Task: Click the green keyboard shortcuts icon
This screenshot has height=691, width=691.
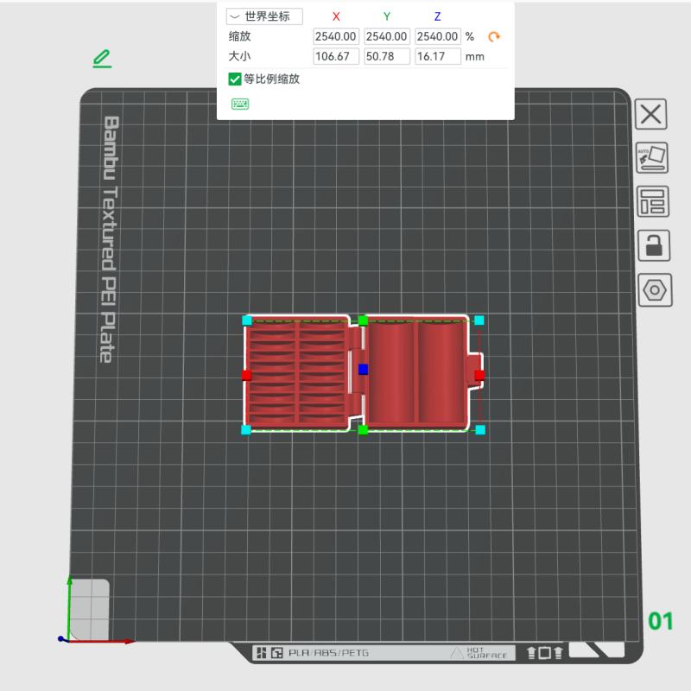Action: 240,104
